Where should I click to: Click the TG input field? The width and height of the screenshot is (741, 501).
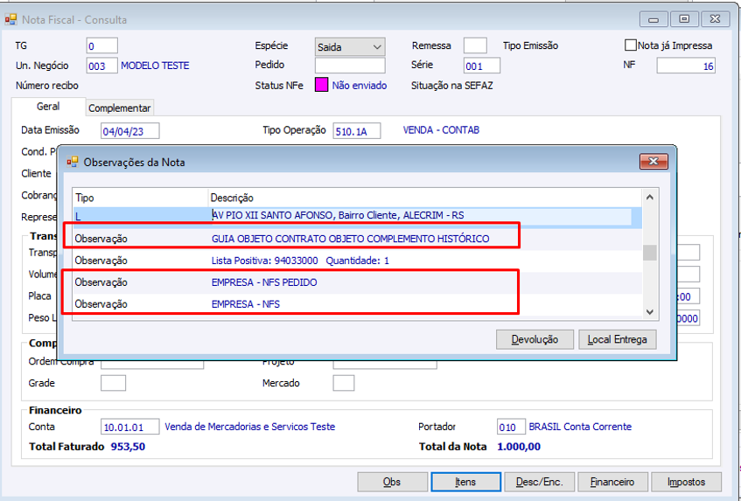tap(102, 45)
